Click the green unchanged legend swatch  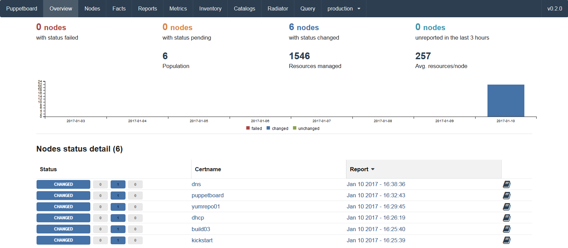pos(295,128)
